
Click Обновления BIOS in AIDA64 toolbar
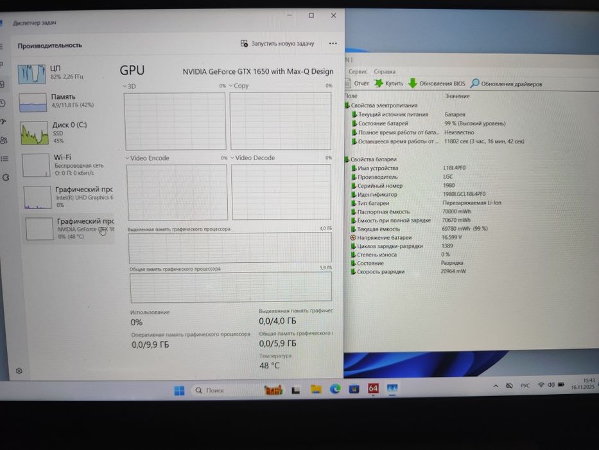tap(437, 84)
